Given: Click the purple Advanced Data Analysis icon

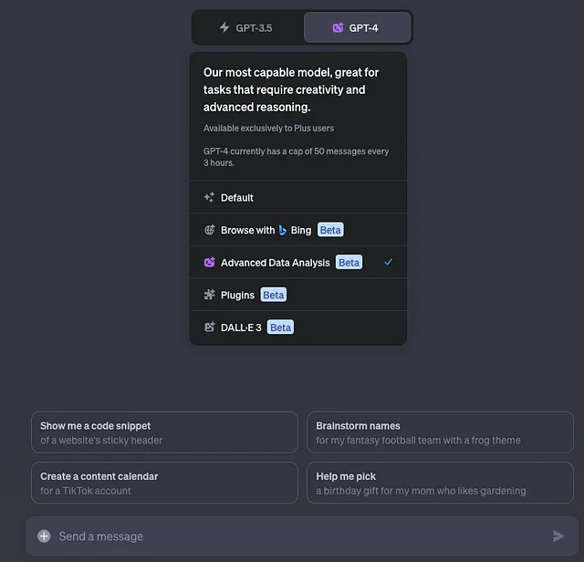Looking at the screenshot, I should (x=209, y=262).
